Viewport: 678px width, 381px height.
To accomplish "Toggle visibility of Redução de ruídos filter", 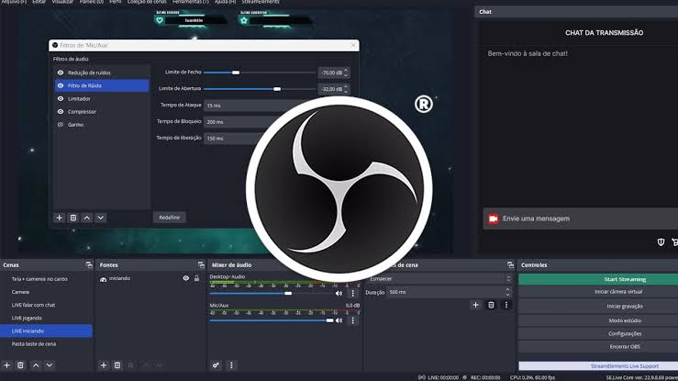I will (61, 73).
